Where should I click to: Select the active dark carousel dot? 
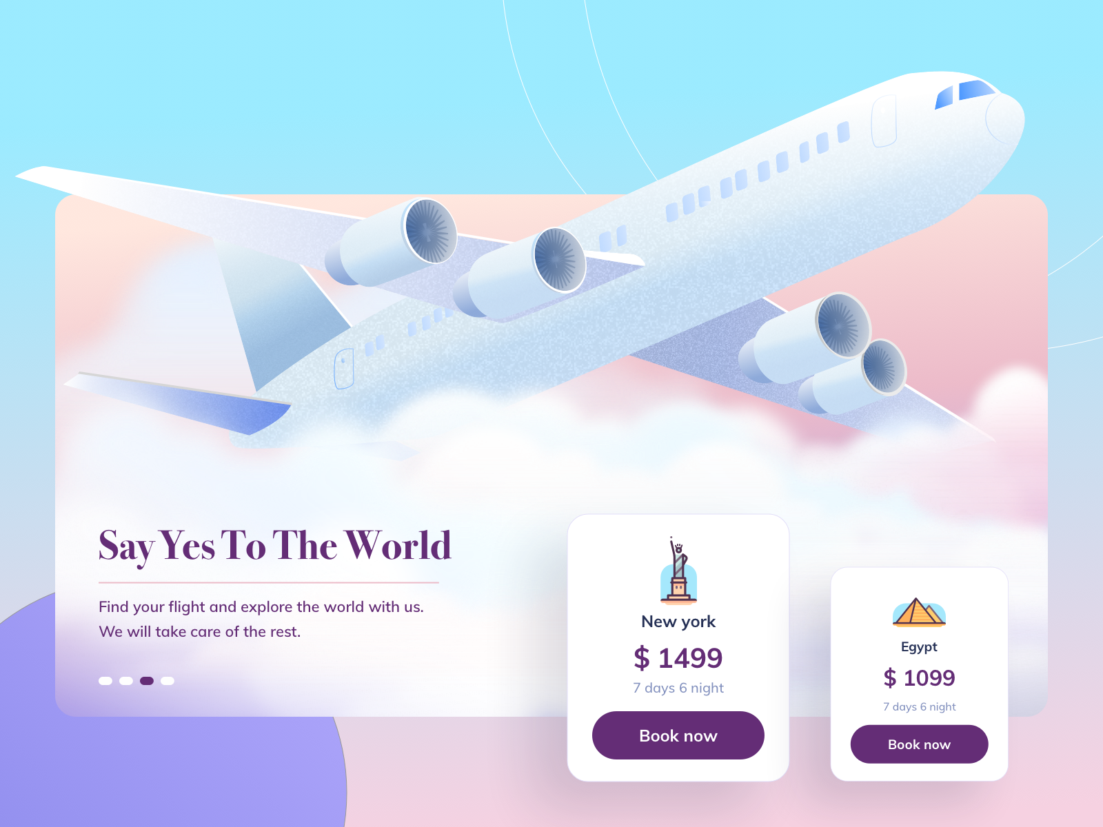147,681
